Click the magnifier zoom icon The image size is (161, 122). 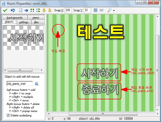(110, 10)
